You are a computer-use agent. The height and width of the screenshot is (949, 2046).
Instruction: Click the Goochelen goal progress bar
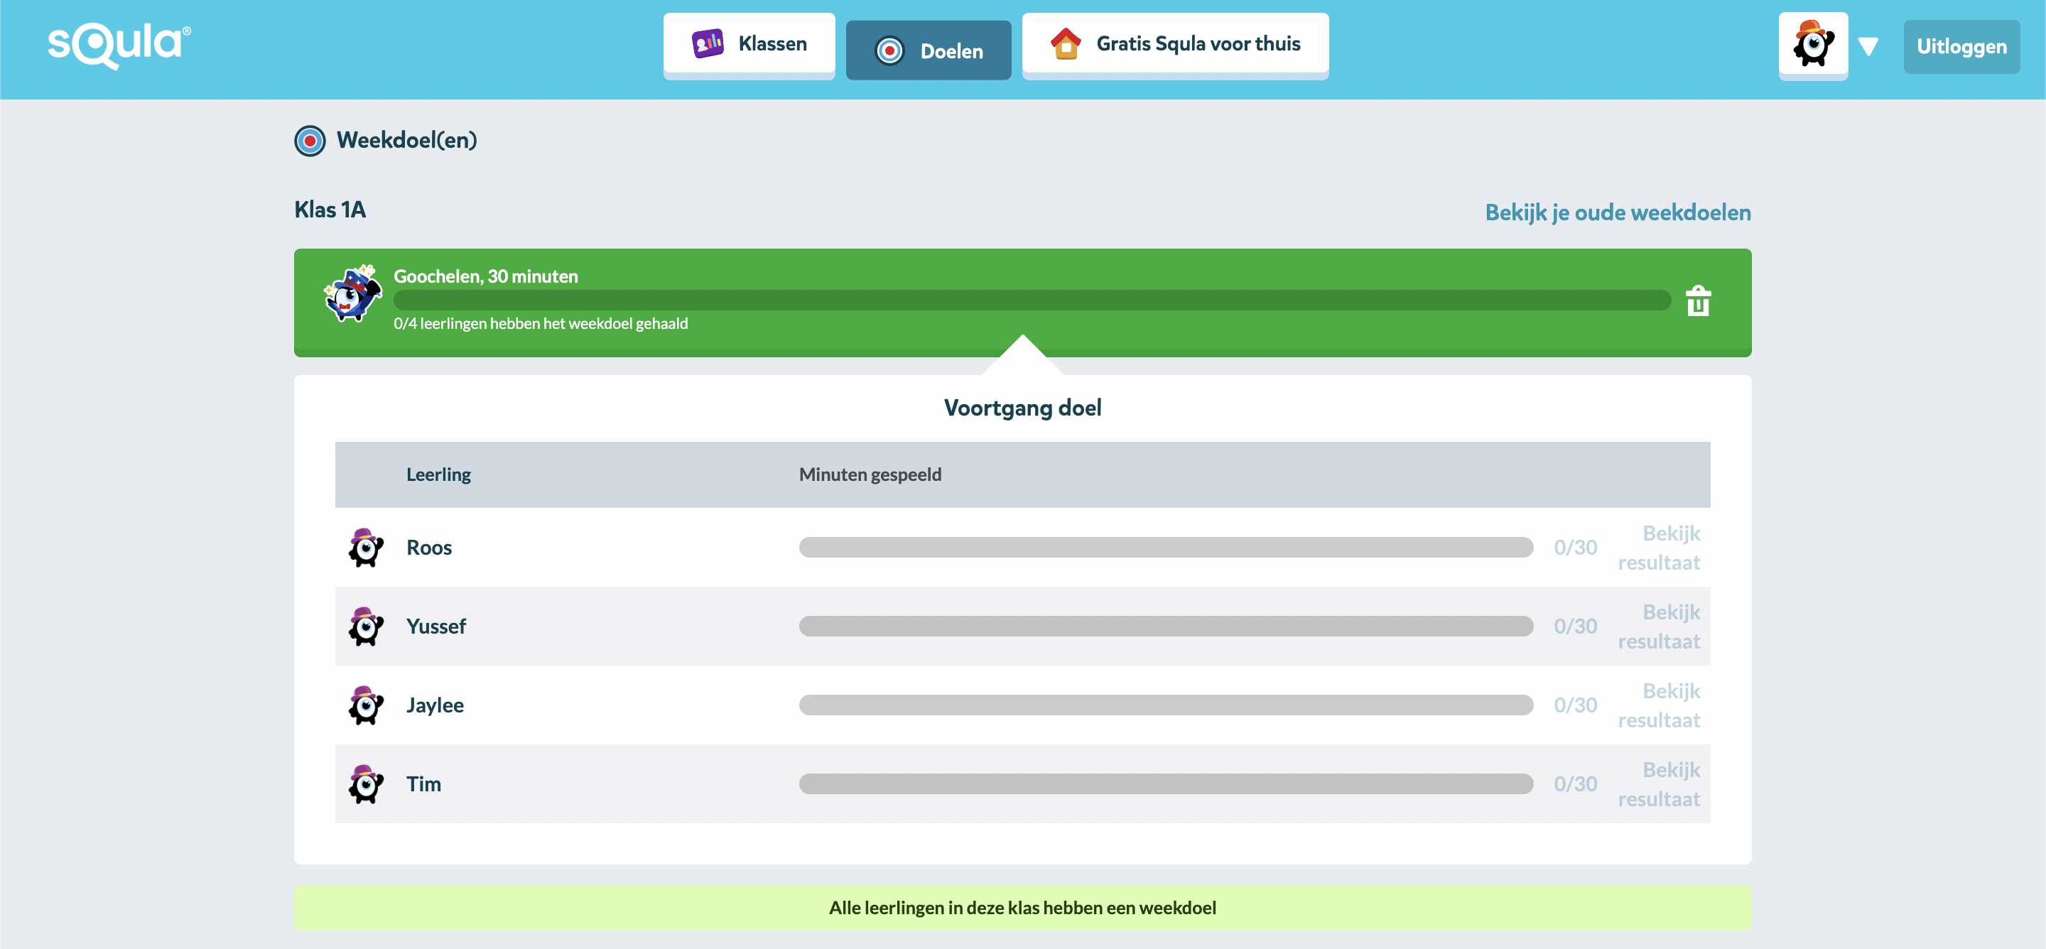(1032, 300)
